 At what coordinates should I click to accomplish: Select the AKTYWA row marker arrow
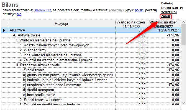tap(4, 30)
